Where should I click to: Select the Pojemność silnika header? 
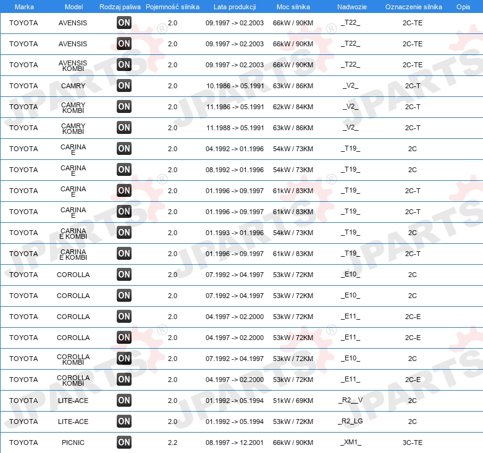(172, 7)
